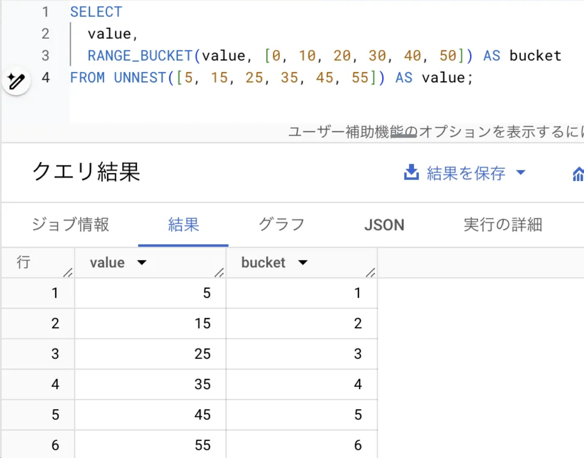Select the 結果 tab
584x458 pixels.
pos(183,225)
